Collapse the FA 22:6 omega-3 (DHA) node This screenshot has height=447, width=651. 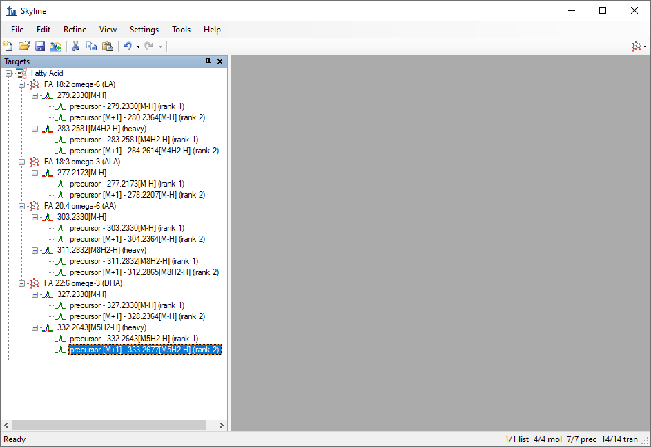click(21, 283)
